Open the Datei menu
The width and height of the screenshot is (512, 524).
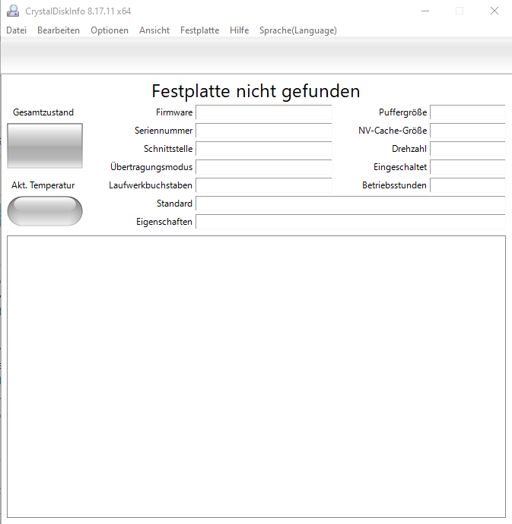pos(17,30)
